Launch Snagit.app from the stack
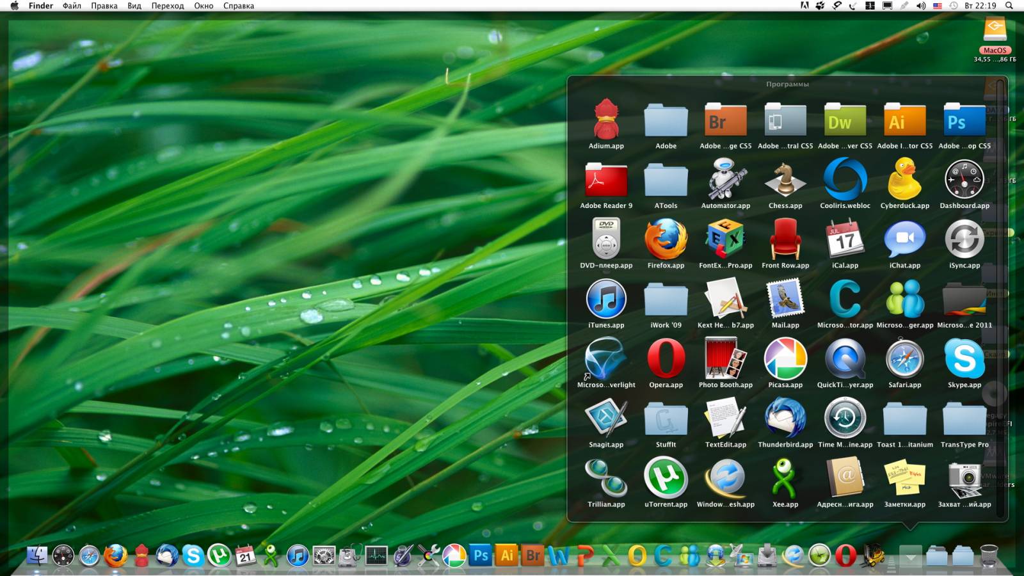This screenshot has width=1024, height=576. (606, 418)
